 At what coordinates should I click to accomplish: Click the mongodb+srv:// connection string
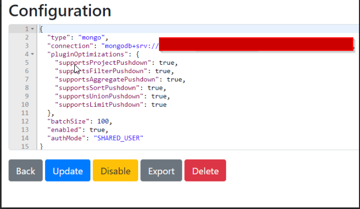[x=130, y=46]
